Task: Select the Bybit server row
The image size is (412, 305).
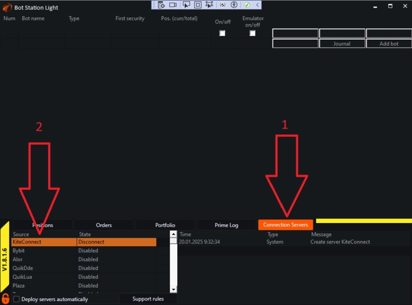Action: [x=84, y=251]
